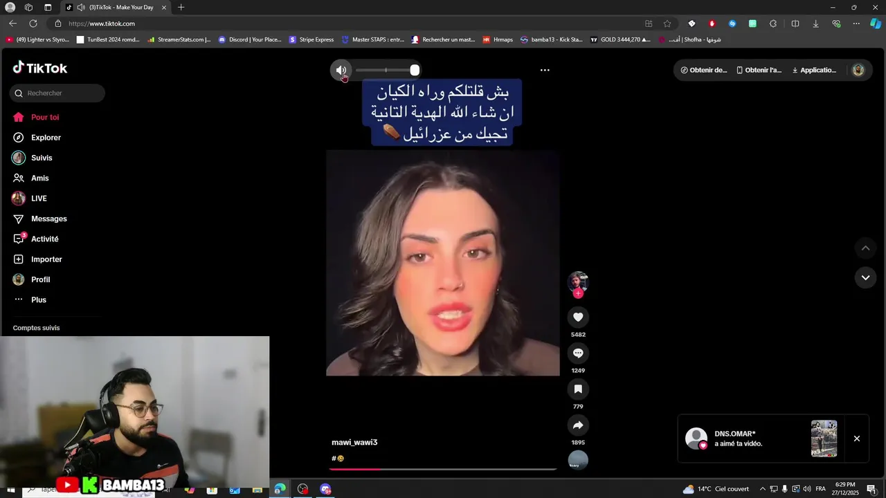Mute the TikTok video sound
Image resolution: width=886 pixels, height=498 pixels.
pos(341,70)
